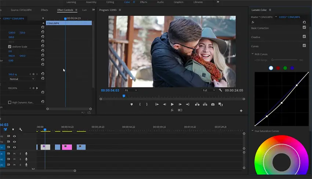The image size is (312, 179).
Task: Switch to the Assembly workspace
Action: (91, 2)
